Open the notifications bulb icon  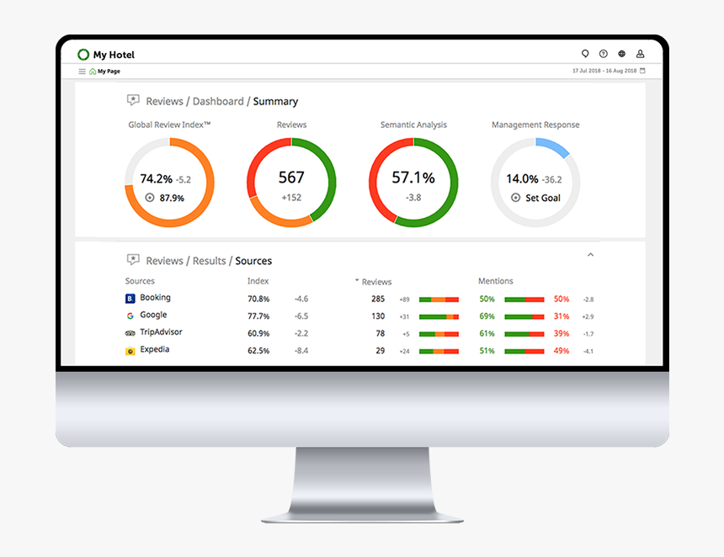coord(585,54)
